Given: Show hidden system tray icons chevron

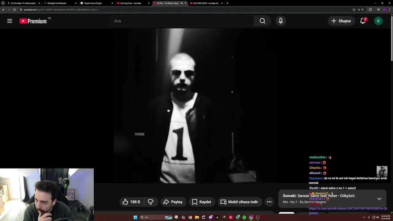Looking at the screenshot, I should [x=364, y=217].
